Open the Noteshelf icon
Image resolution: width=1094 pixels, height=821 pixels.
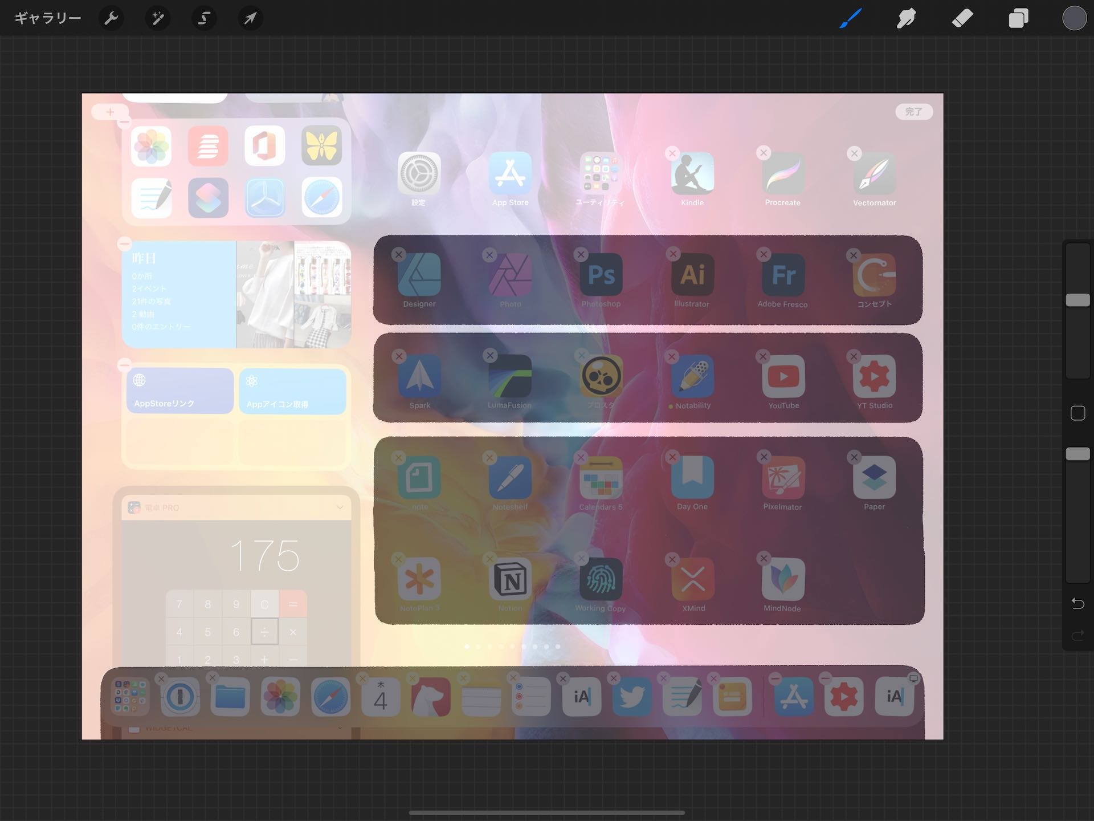[x=510, y=478]
